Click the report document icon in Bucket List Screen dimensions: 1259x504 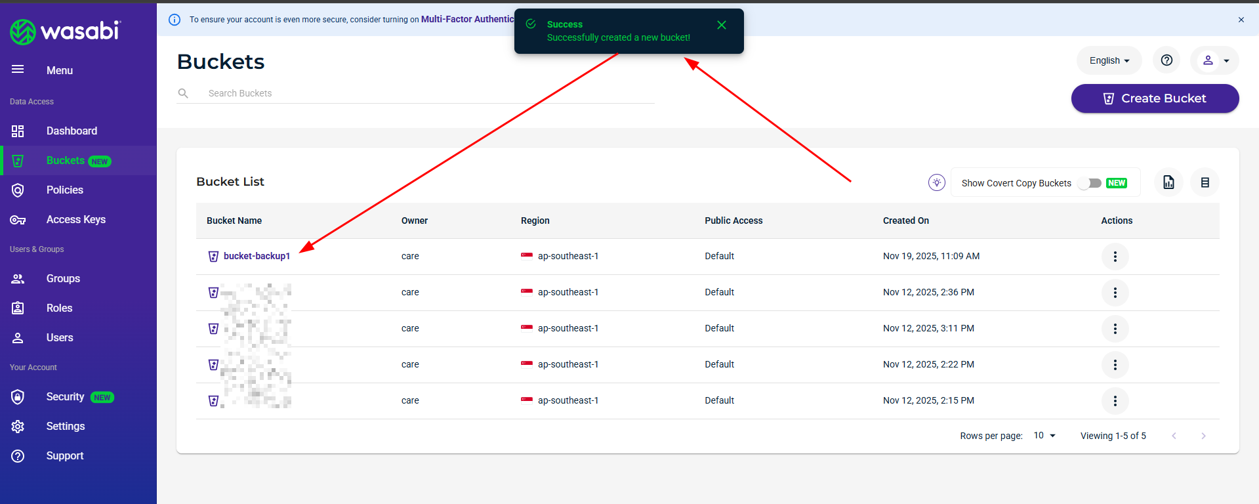[1168, 182]
